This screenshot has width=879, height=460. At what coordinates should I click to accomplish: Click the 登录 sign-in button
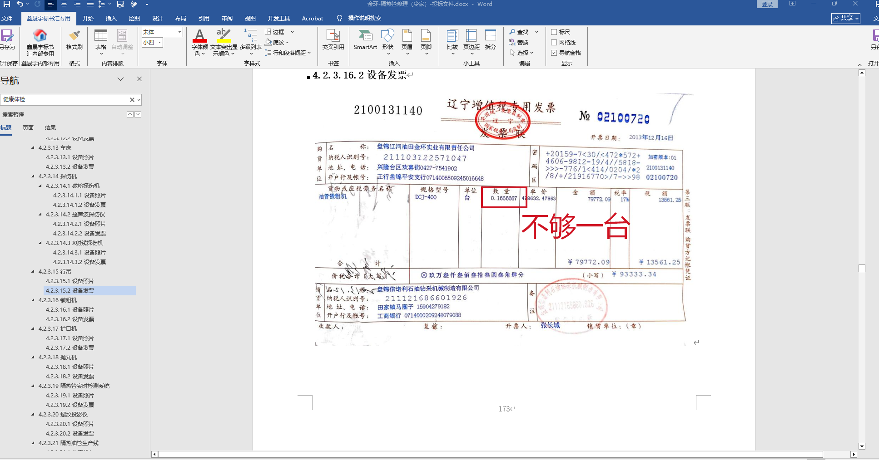[767, 4]
